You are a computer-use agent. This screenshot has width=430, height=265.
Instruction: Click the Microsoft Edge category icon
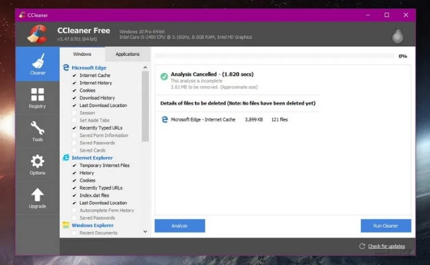(x=66, y=68)
